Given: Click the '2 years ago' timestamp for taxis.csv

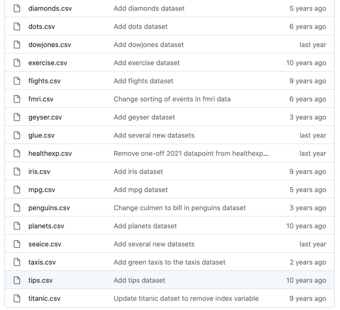Looking at the screenshot, I should [308, 262].
